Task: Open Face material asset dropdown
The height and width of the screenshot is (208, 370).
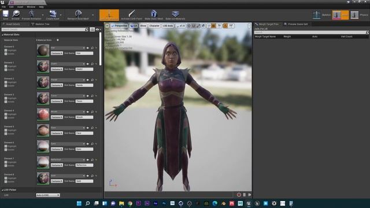Action: tap(68, 128)
